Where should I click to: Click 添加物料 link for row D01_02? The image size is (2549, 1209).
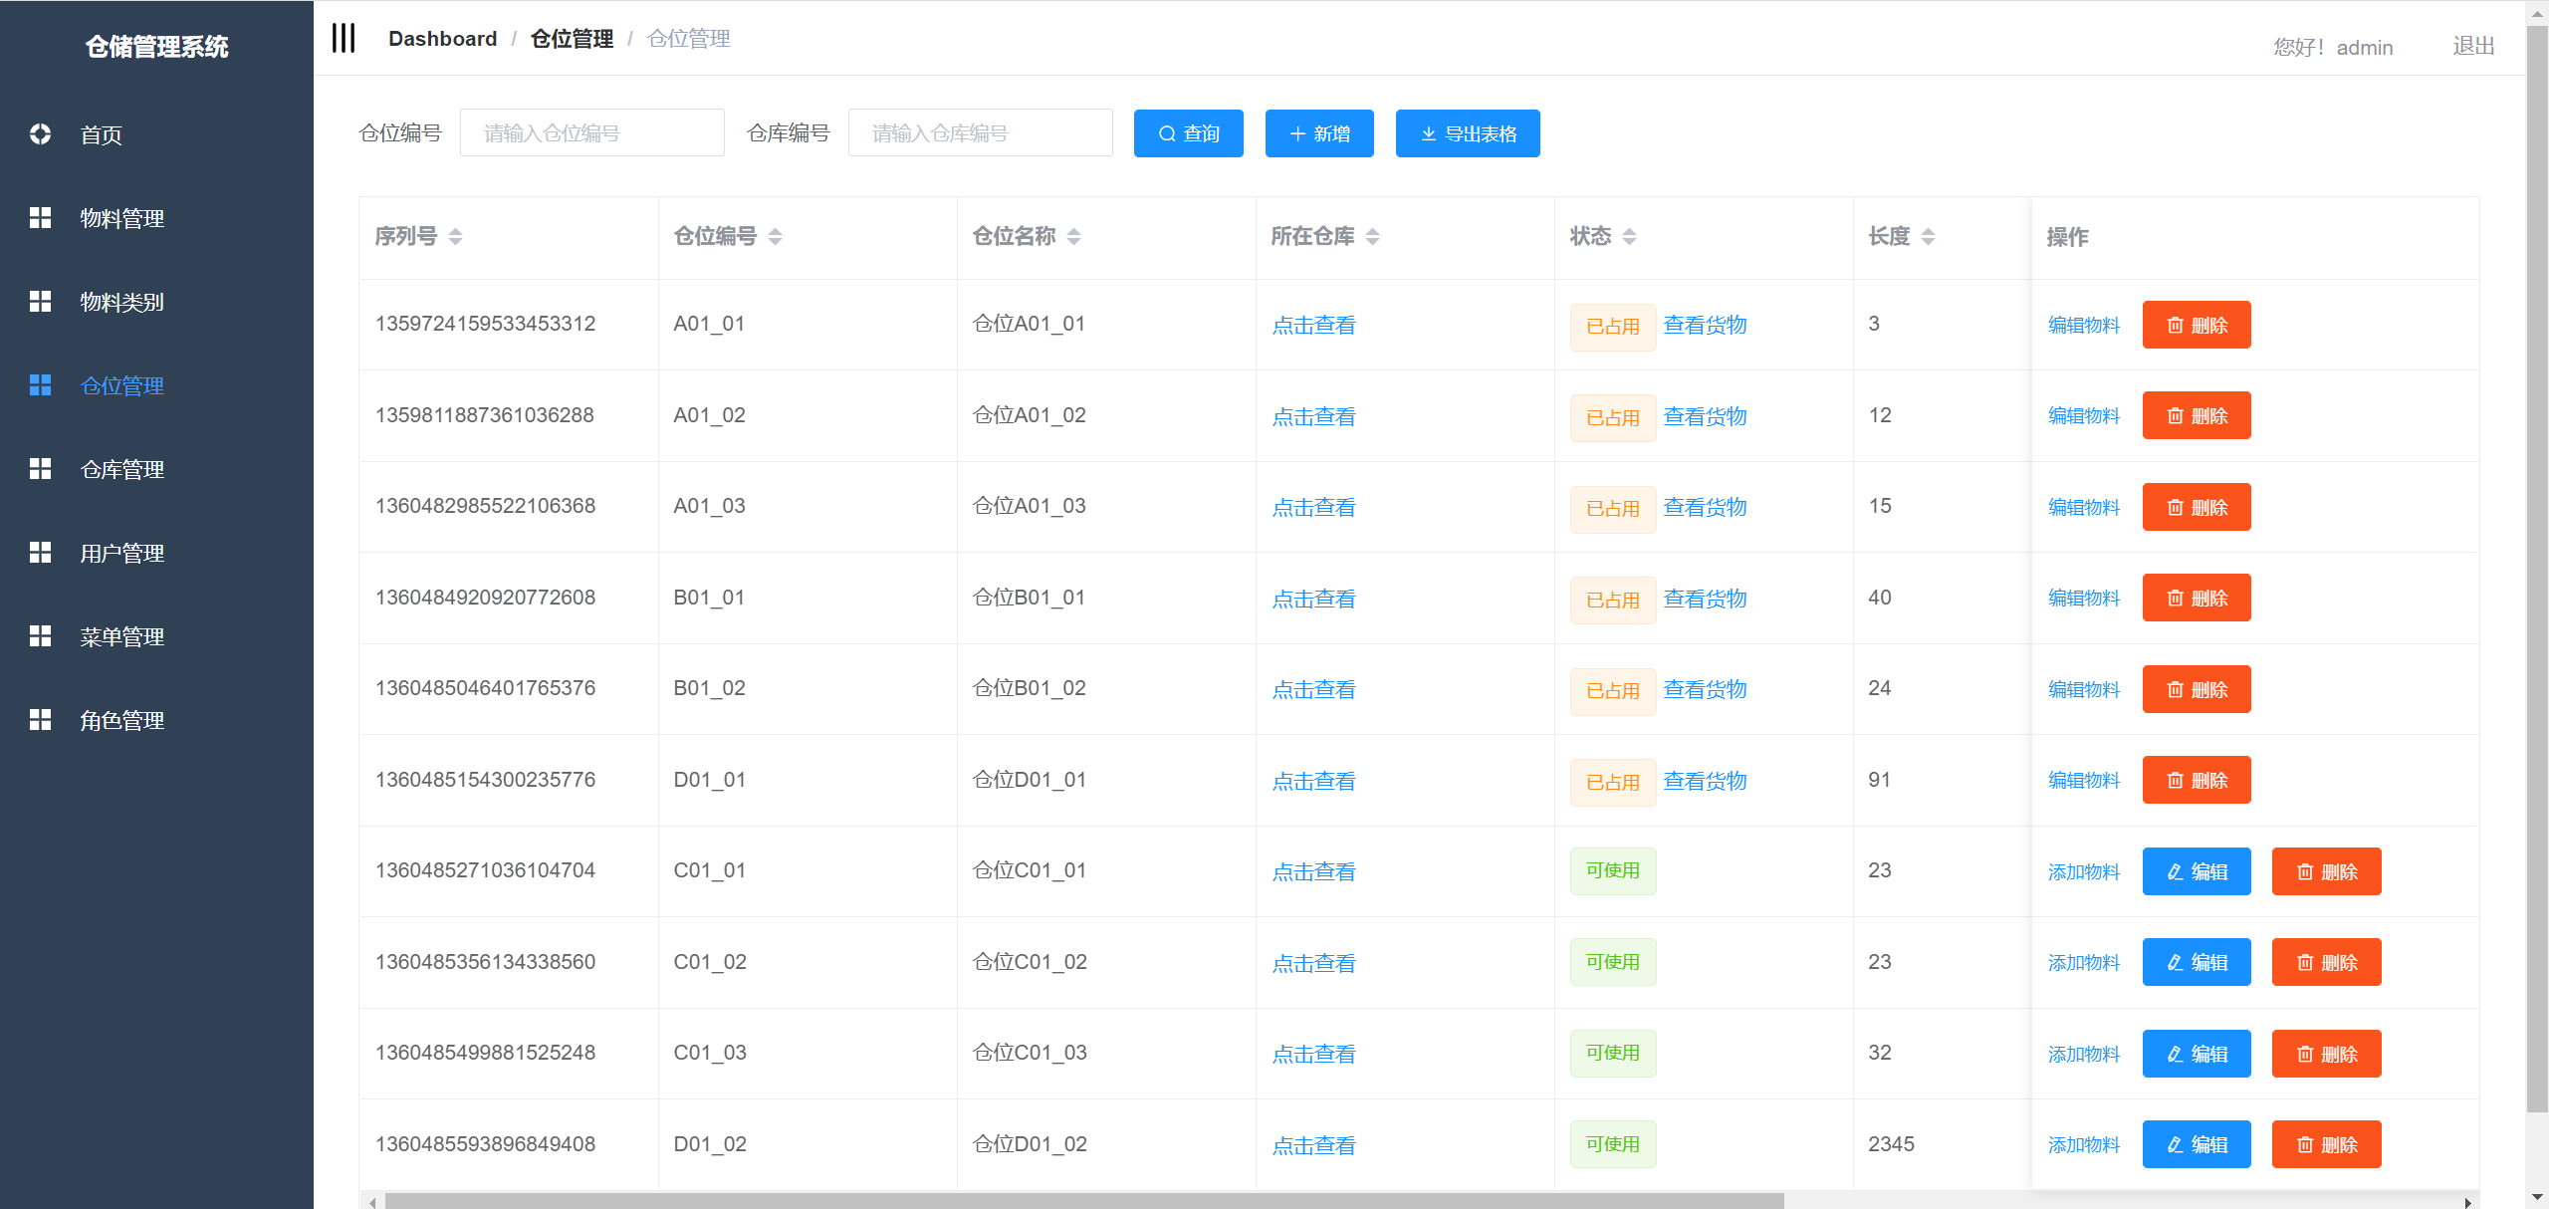[2084, 1145]
